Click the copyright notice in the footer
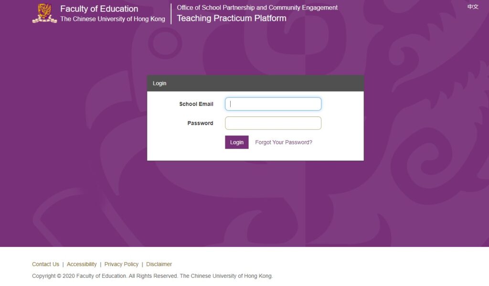Viewport: 489px width, 286px height. pos(152,276)
